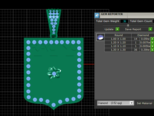This screenshot has height=116, width=154.
Task: Select the gem at pendant's bottom point
Action: [54, 105]
